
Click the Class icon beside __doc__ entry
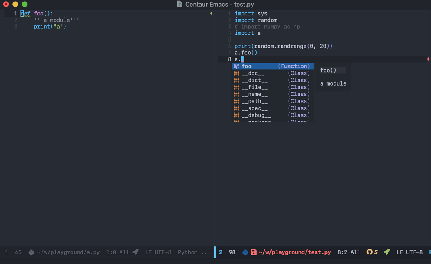(x=236, y=73)
